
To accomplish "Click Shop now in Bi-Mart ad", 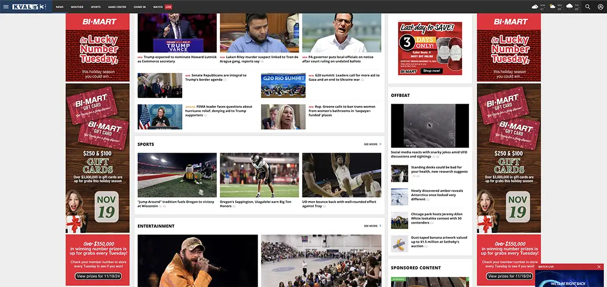I will 432,71.
